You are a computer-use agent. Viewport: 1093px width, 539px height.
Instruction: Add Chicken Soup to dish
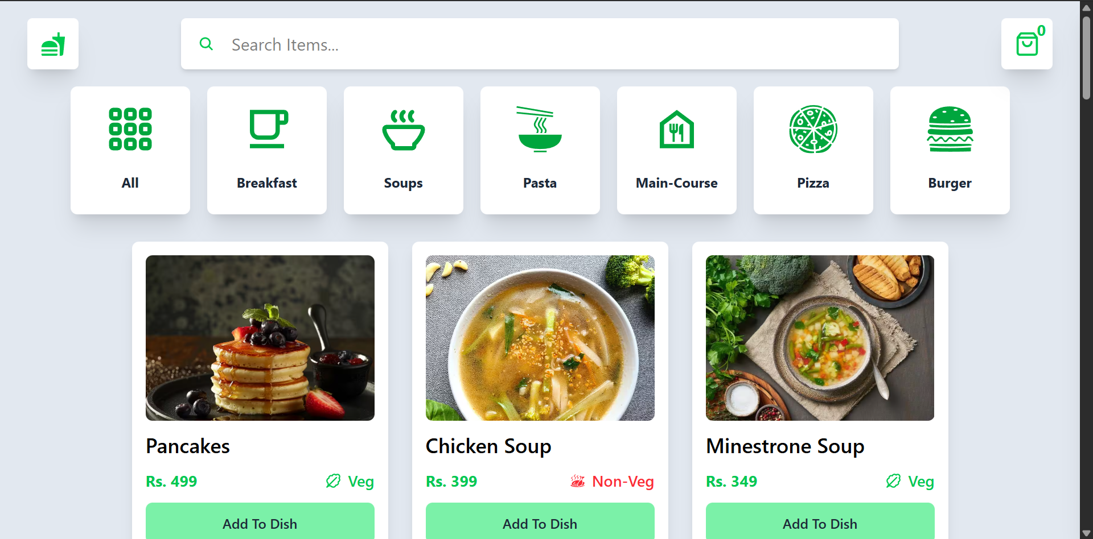tap(540, 523)
